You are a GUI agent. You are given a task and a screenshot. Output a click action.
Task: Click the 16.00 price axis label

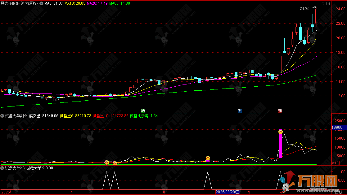click(x=340, y=67)
